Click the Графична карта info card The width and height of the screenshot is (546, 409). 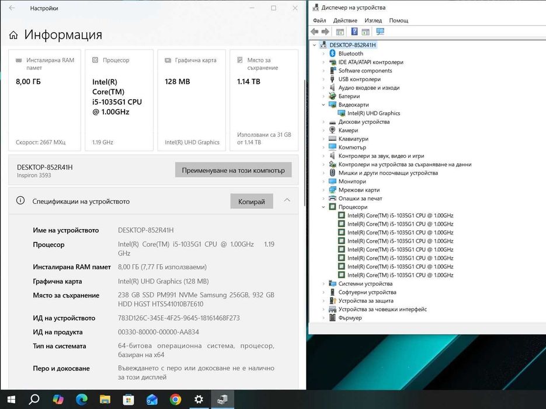pyautogui.click(x=192, y=100)
